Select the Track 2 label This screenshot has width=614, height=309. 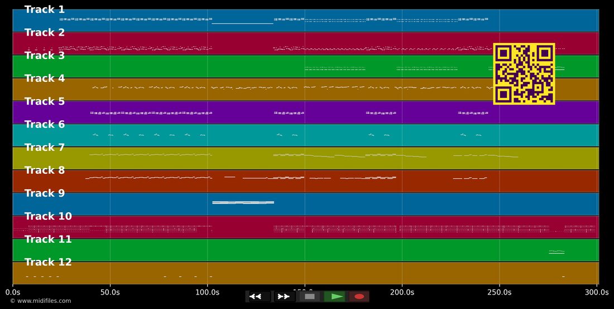click(x=45, y=32)
